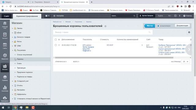Image resolution: width=196 pixels, height=110 pixels.
Task: Toggle the admin panel layout icon
Action: 175,16
